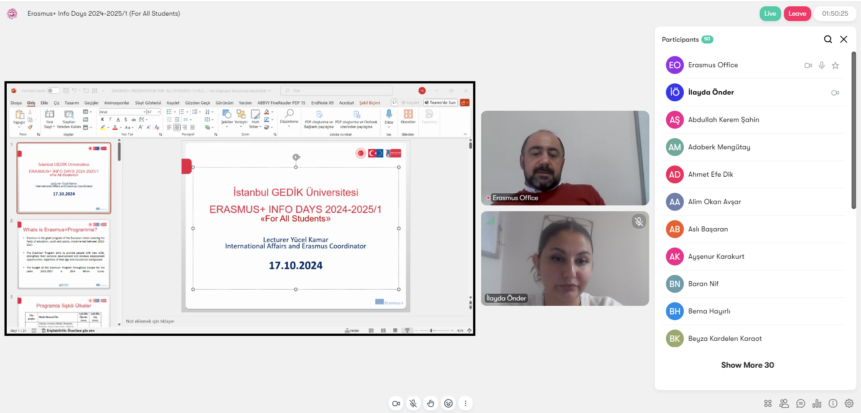Open the Slayt Gösterisi ribbon tab

click(148, 103)
